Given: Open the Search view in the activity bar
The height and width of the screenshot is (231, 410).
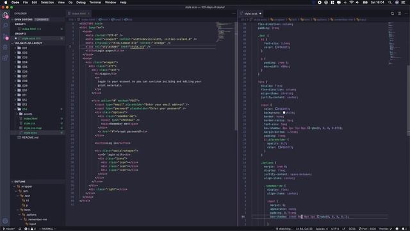Looking at the screenshot, I should 5,26.
